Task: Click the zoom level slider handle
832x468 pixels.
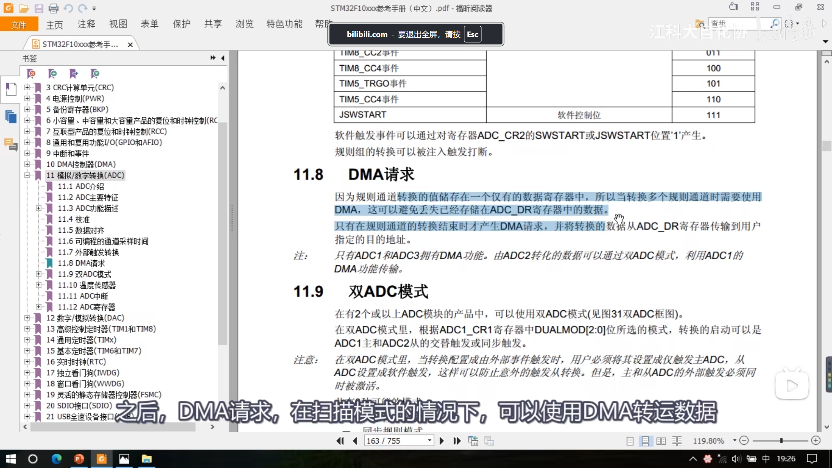Action: click(781, 441)
